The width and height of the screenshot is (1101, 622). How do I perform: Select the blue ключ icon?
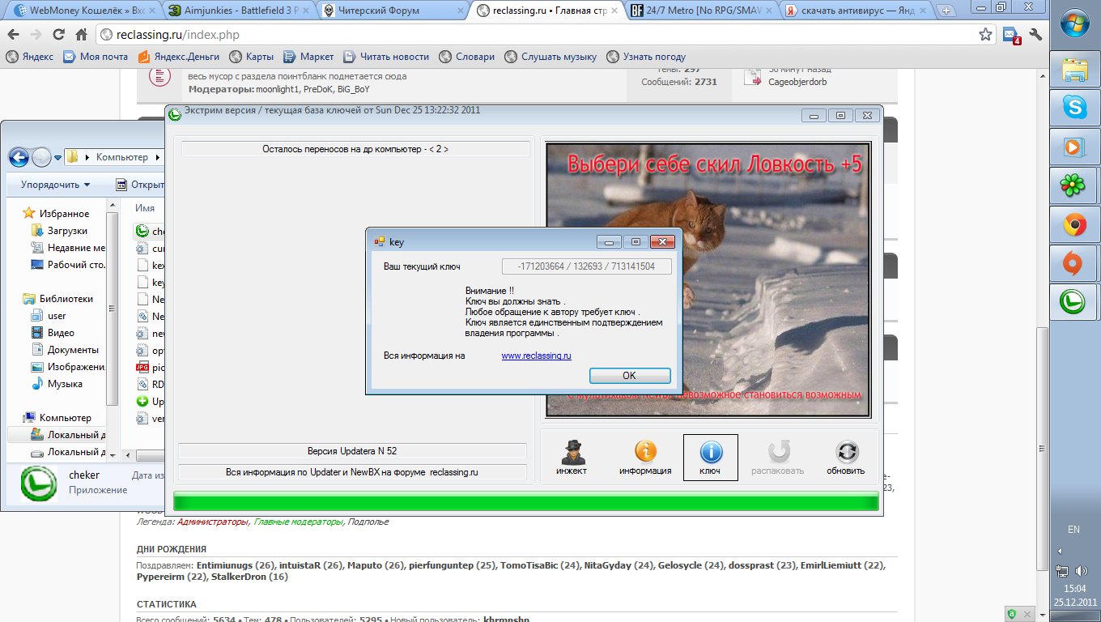click(x=710, y=458)
